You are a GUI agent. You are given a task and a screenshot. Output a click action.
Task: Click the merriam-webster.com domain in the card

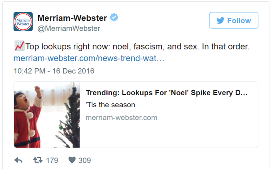point(121,117)
